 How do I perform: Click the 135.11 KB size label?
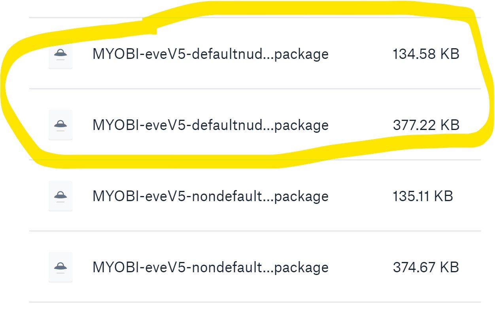click(x=423, y=196)
